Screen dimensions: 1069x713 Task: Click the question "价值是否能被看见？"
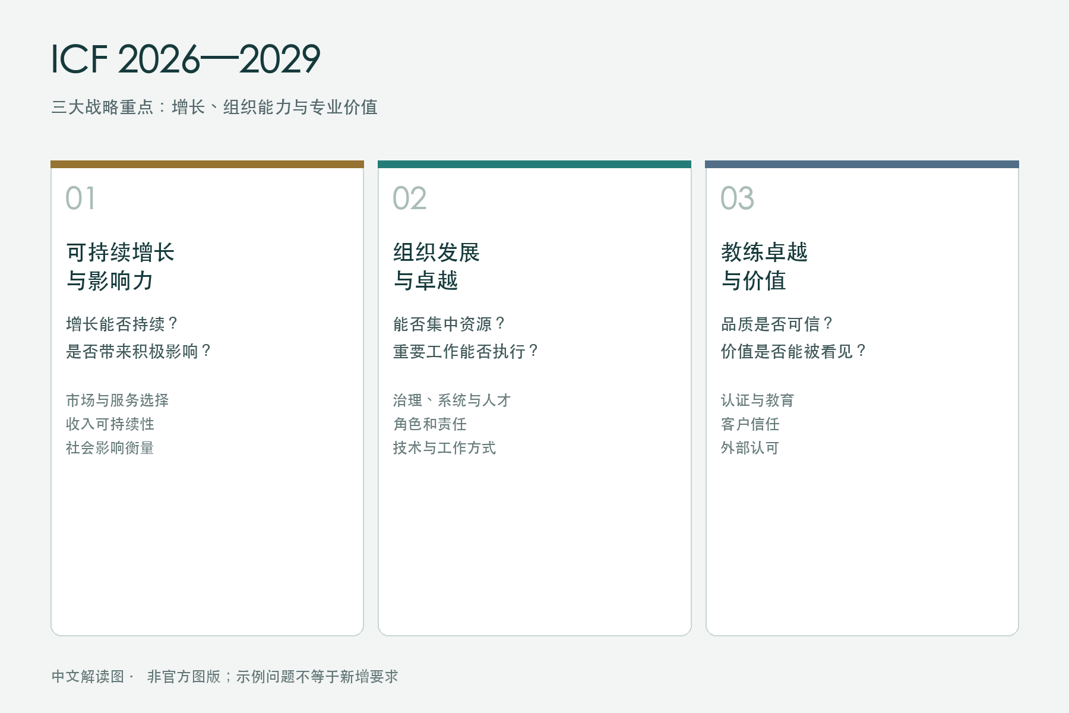pos(793,352)
